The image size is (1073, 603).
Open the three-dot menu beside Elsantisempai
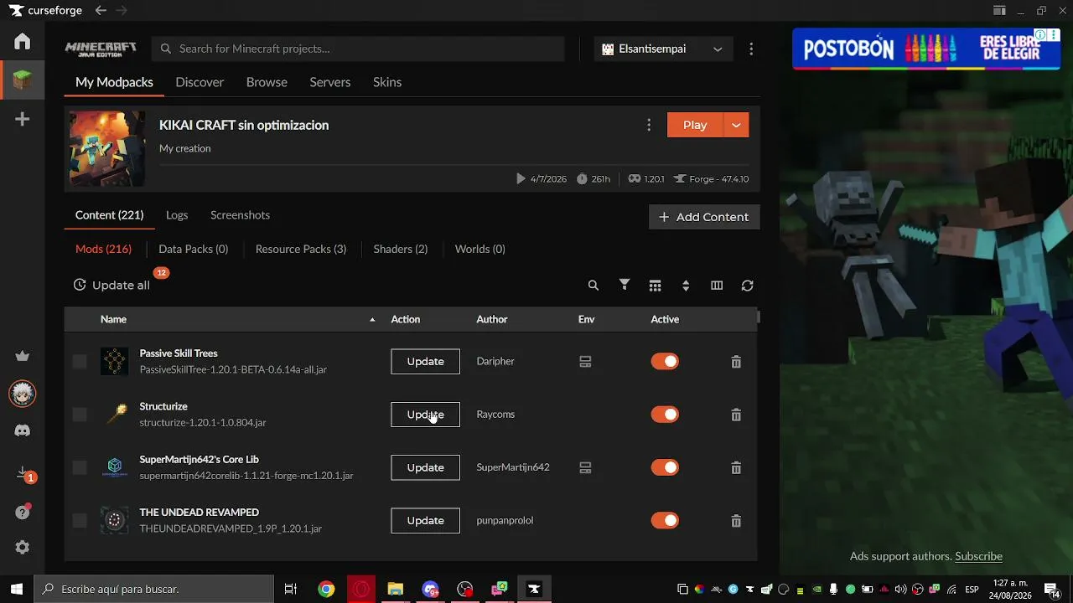(x=751, y=49)
